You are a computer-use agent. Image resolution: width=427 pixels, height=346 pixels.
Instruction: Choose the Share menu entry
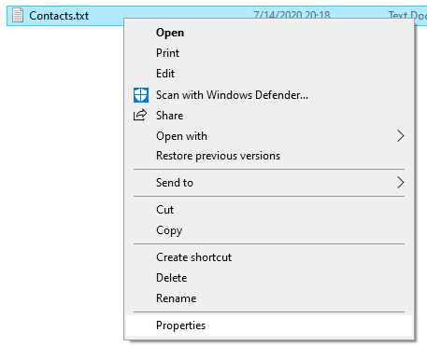(269, 116)
